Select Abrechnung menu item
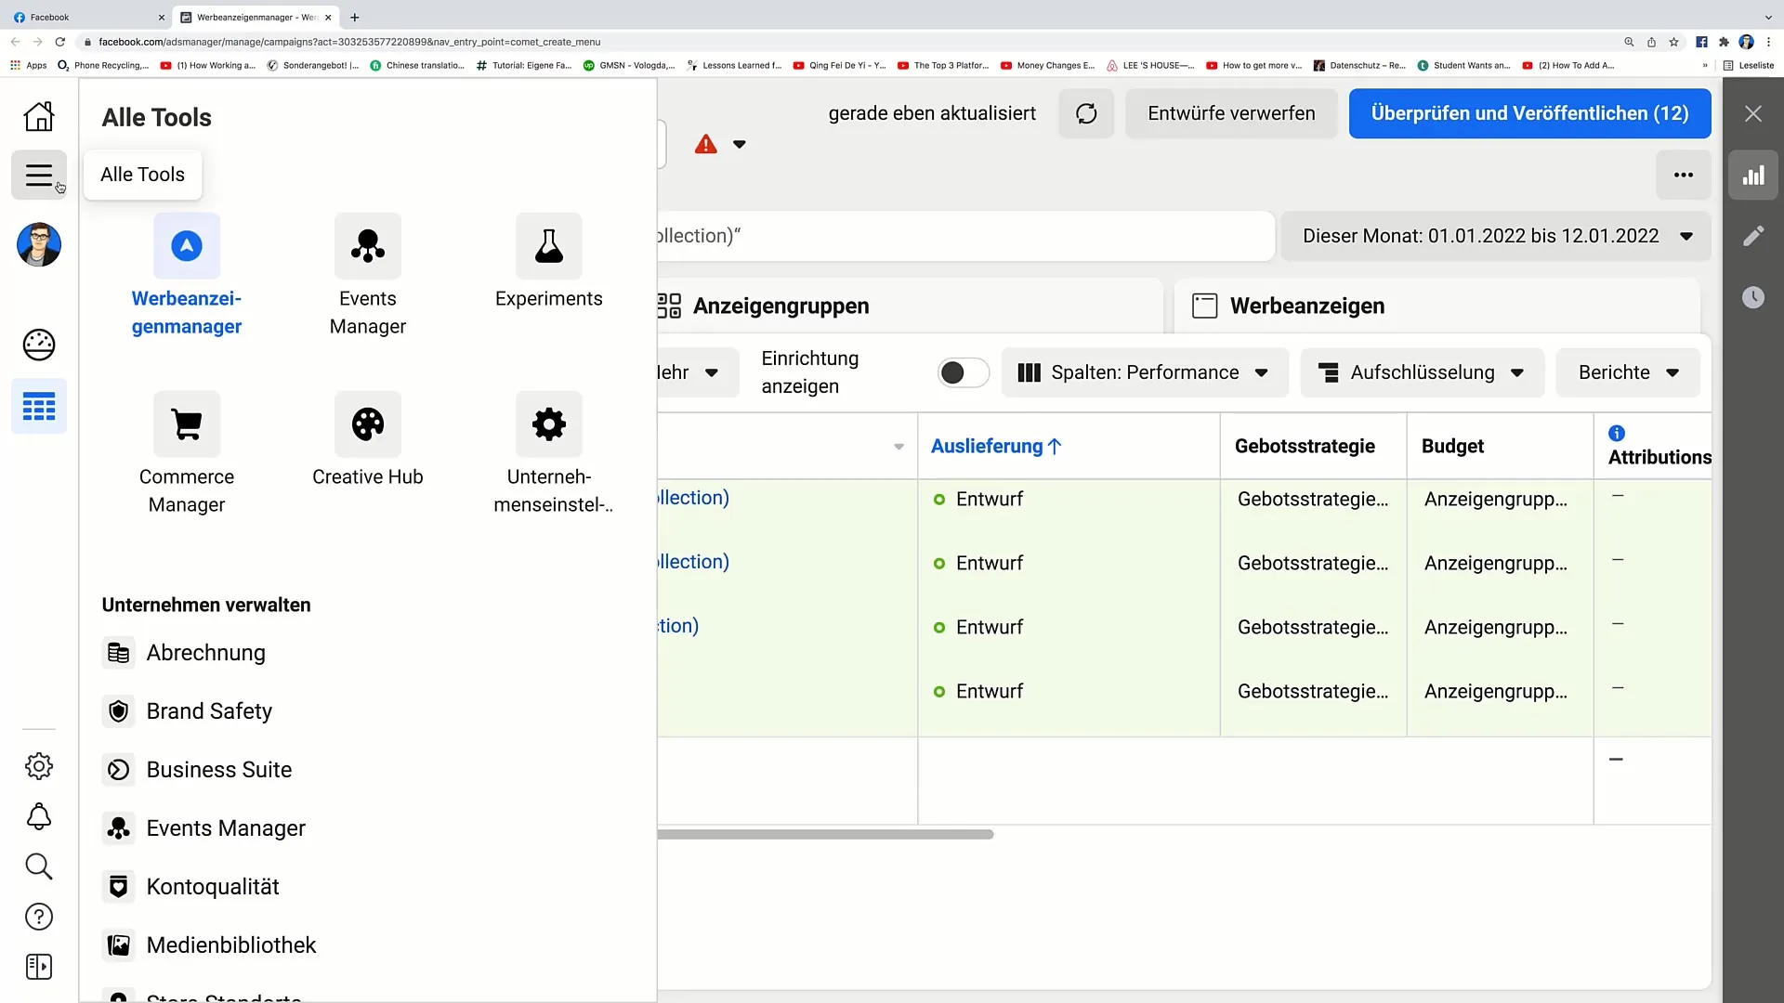1784x1003 pixels. pyautogui.click(x=206, y=652)
